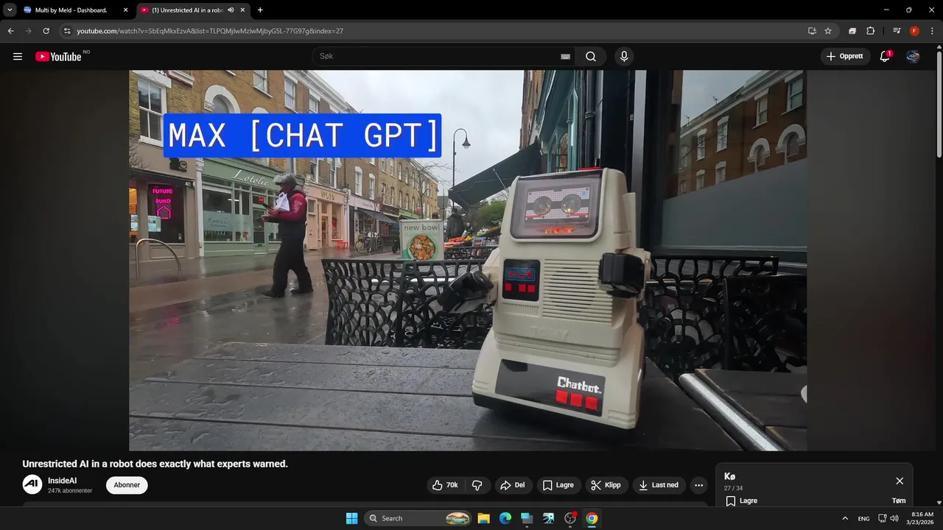Go back in browser history
943x530 pixels.
click(11, 31)
